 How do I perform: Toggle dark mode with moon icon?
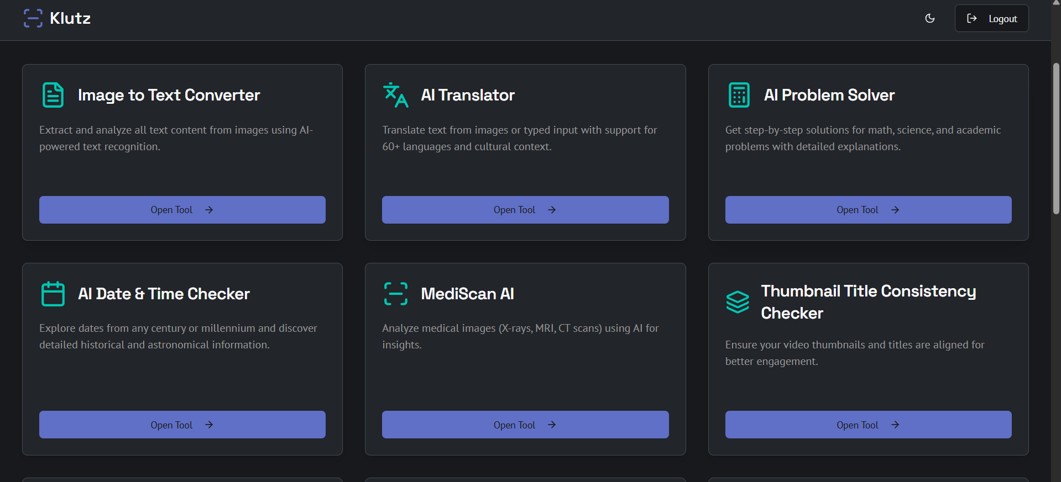tap(930, 18)
